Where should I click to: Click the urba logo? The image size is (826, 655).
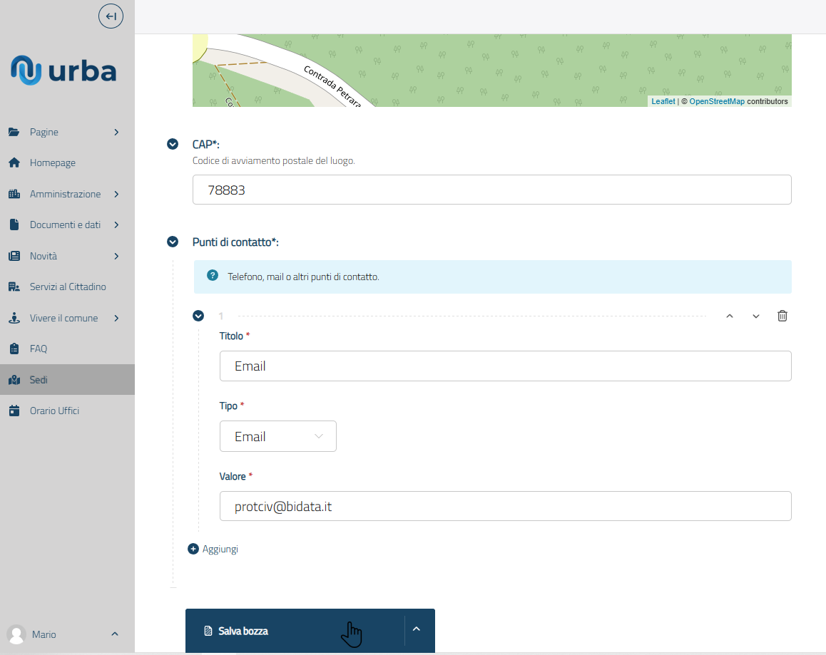pos(64,71)
